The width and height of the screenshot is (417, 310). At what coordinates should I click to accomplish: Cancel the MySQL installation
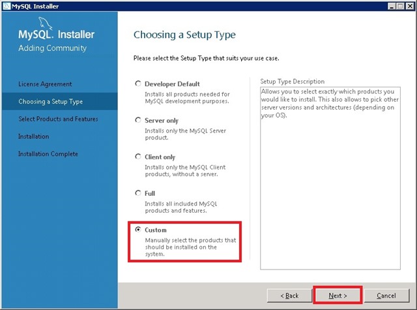click(x=386, y=296)
